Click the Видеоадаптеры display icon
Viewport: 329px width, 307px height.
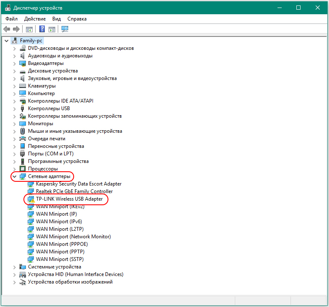tap(23, 63)
